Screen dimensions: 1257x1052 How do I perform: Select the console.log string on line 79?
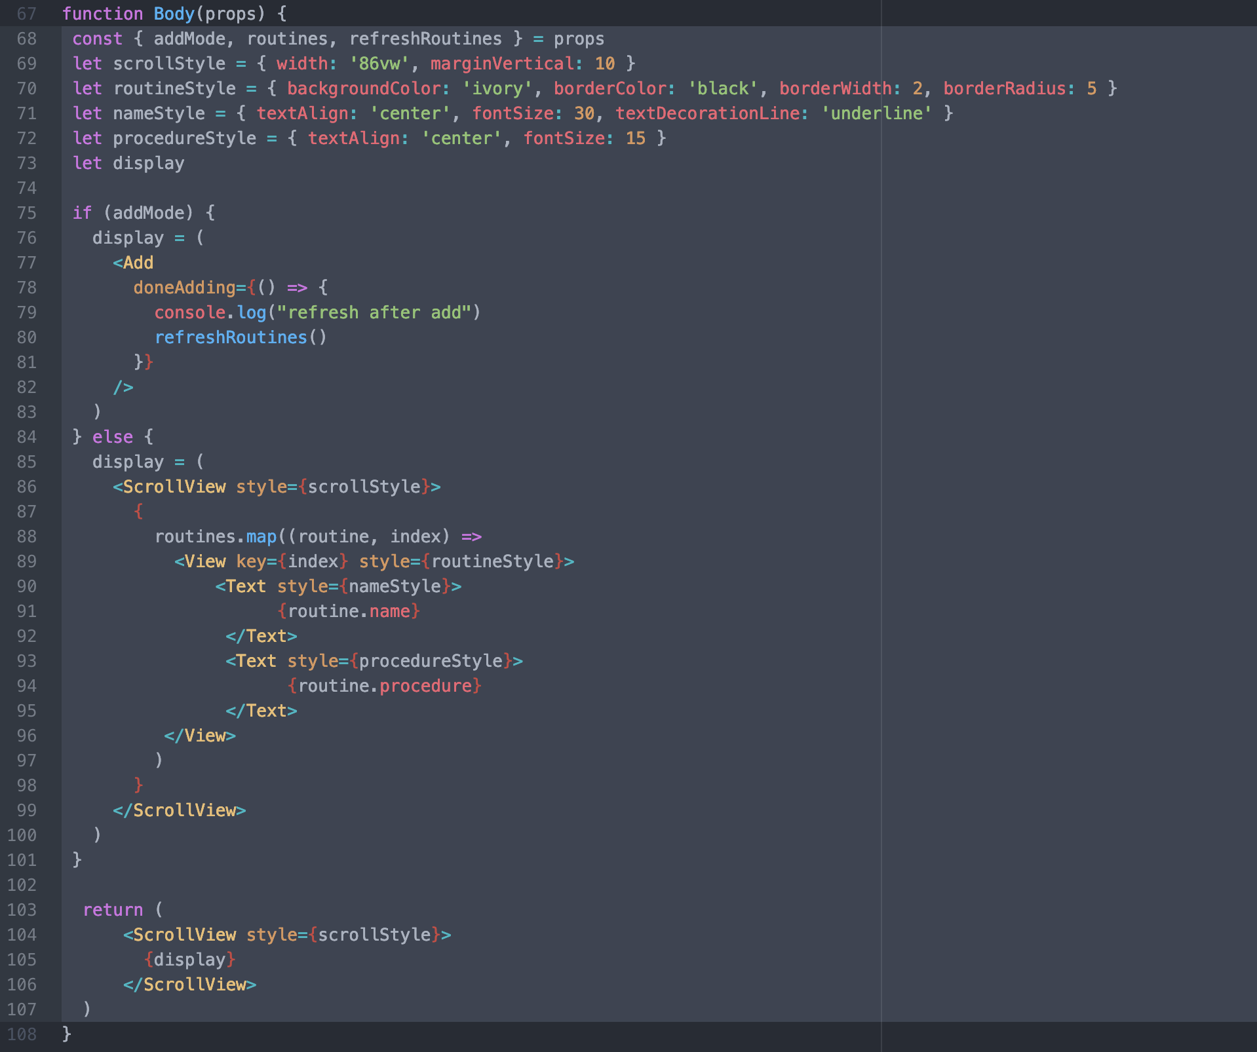(x=376, y=312)
